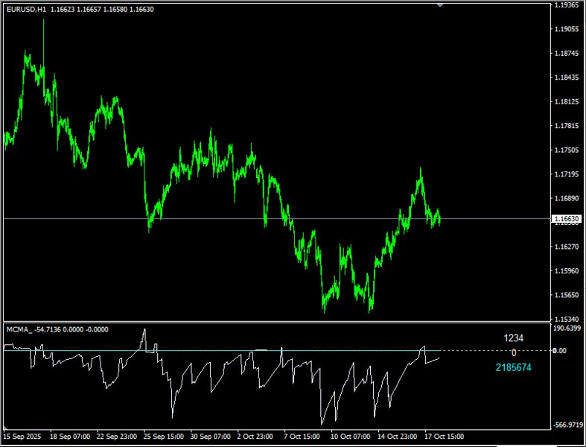Click the 0.00 indicator scale label
The height and width of the screenshot is (447, 586).
click(x=559, y=350)
